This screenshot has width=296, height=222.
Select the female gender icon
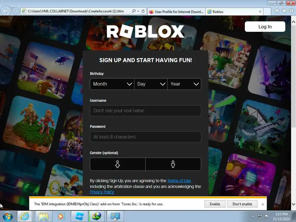pyautogui.click(x=118, y=164)
